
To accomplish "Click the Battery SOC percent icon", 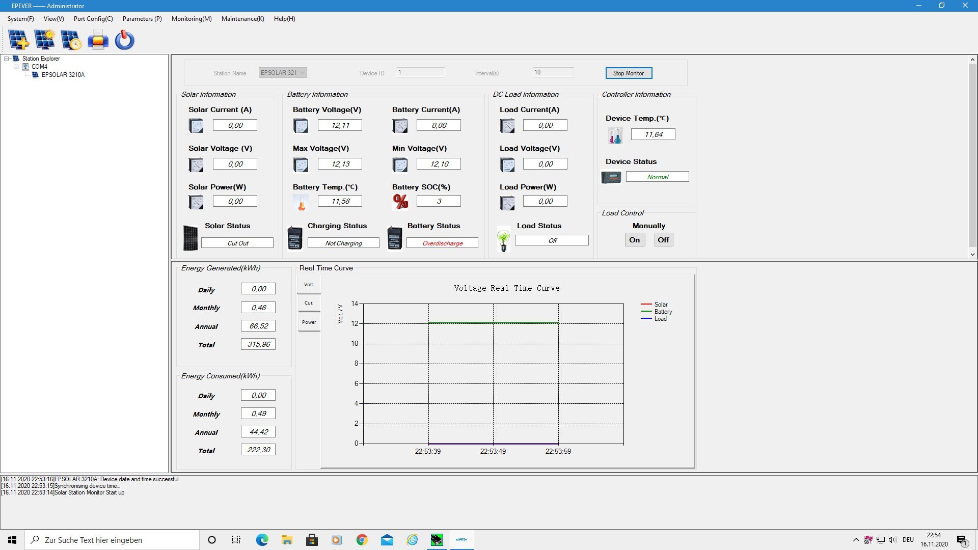I will (x=400, y=202).
